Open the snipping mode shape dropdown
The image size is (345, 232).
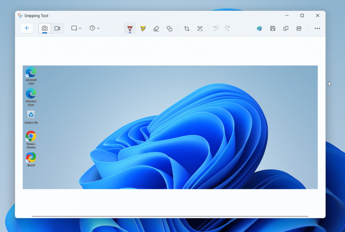76,28
